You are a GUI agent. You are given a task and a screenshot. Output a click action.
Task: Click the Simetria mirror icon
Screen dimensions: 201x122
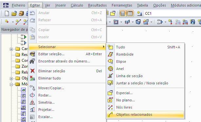click(x=32, y=102)
